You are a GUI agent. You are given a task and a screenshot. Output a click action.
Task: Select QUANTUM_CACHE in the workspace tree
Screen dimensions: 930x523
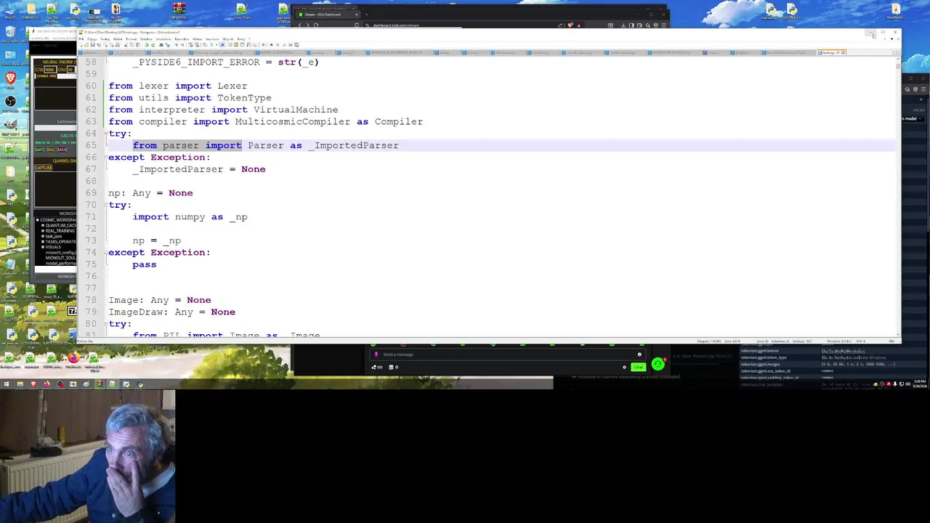click(60, 225)
